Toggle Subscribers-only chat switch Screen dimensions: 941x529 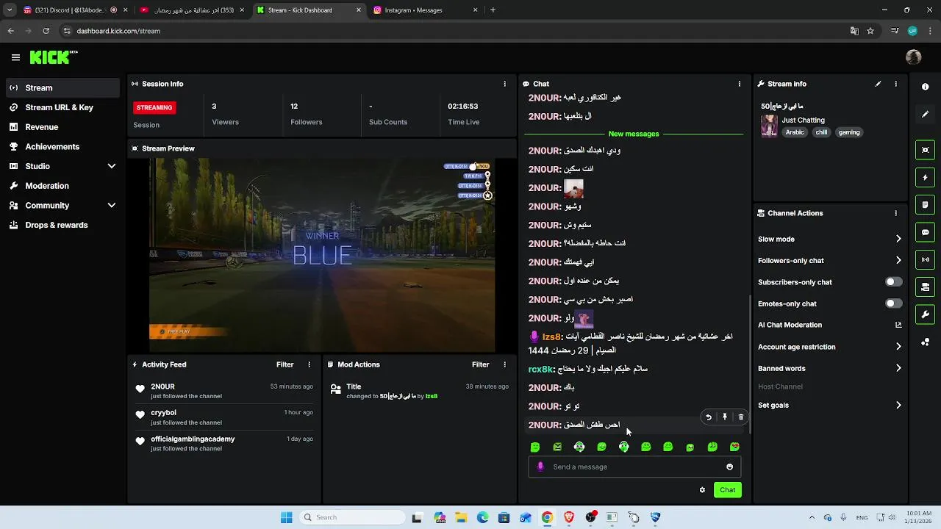(893, 282)
